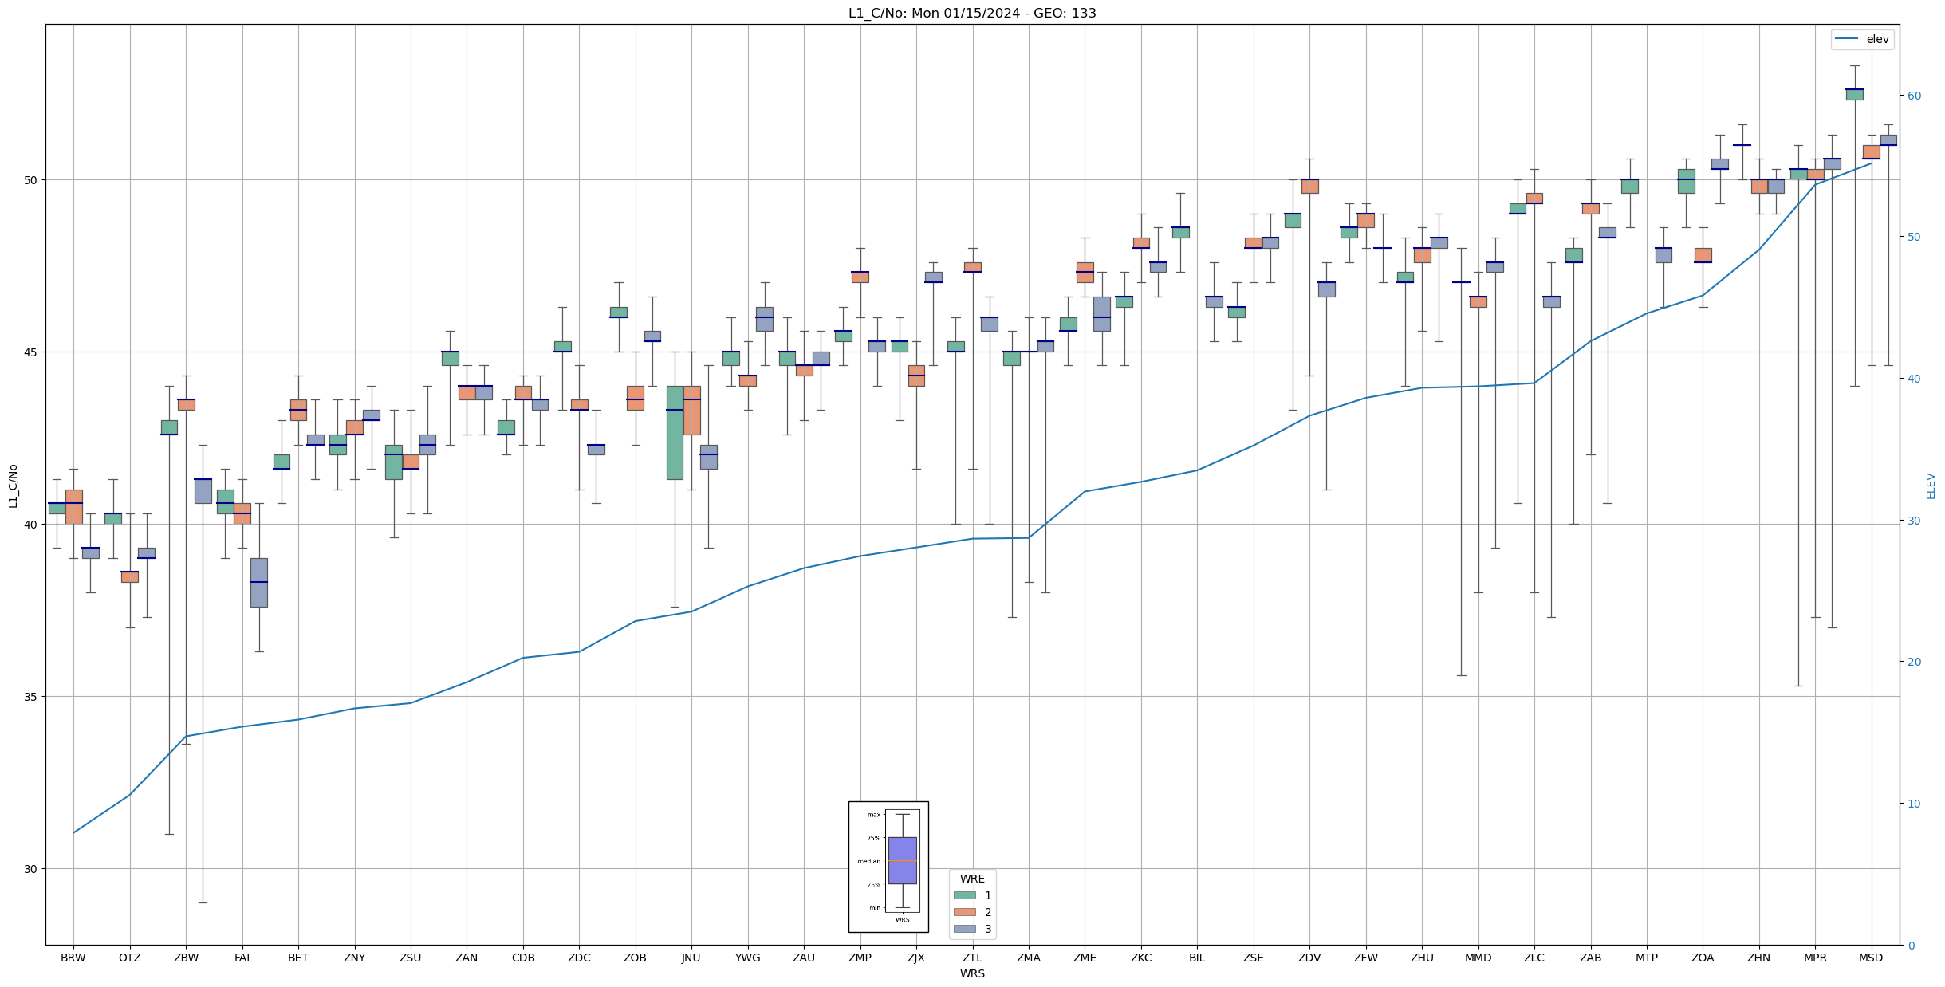The height and width of the screenshot is (987, 1945).
Task: Click the ZME station label
Action: coord(1085,958)
